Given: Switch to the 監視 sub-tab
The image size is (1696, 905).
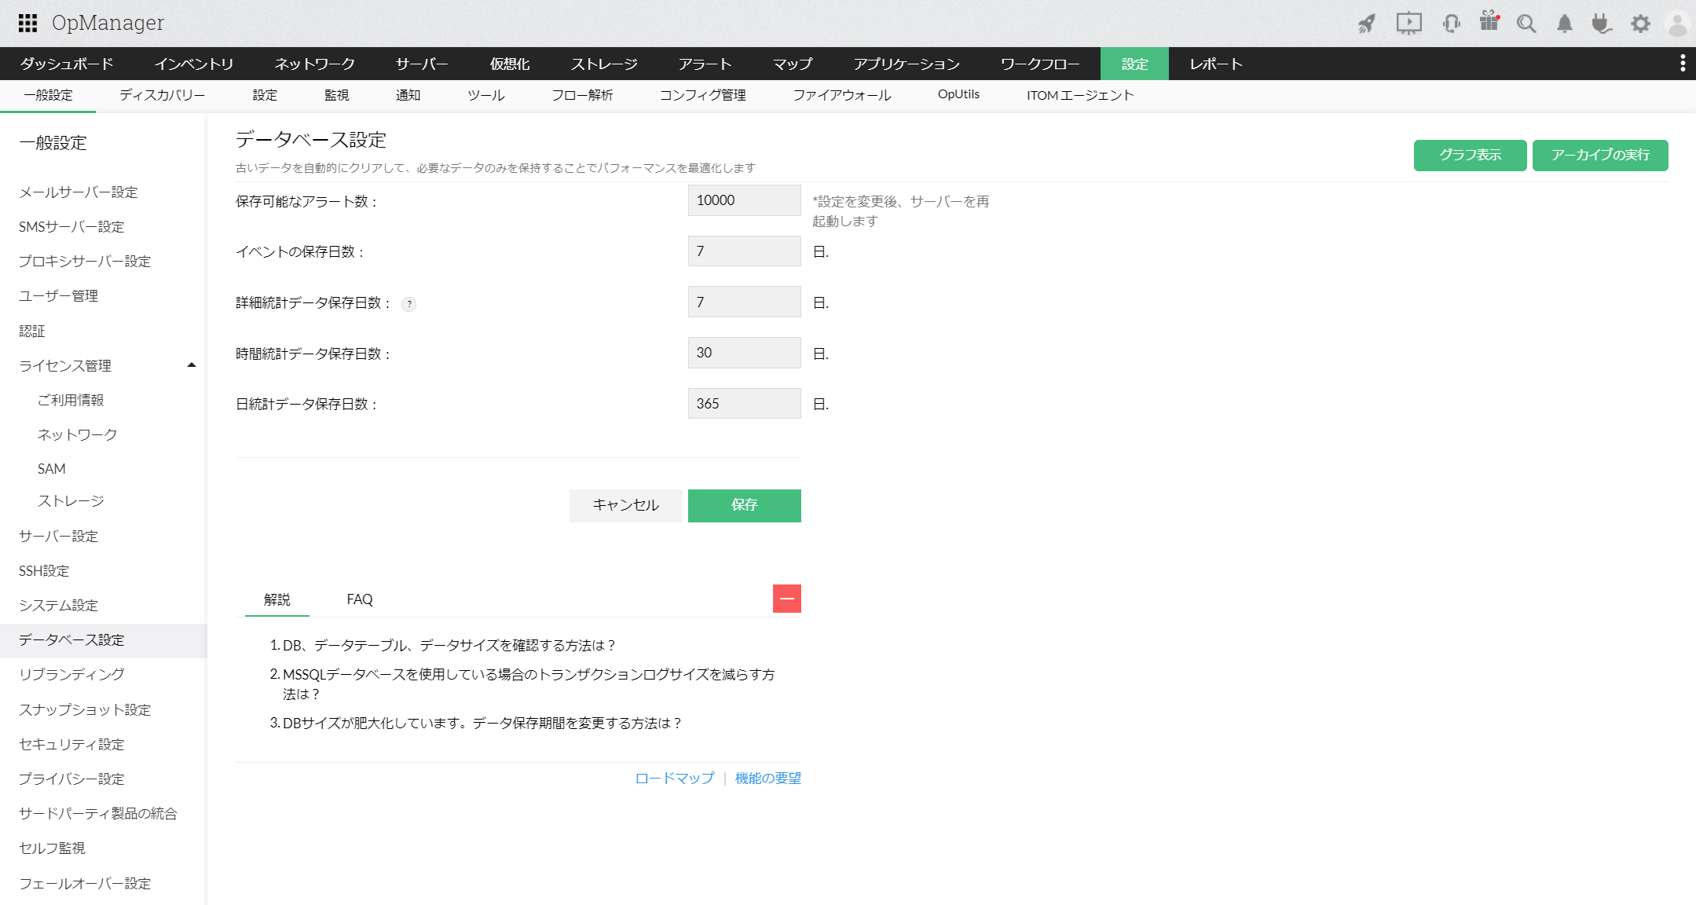Looking at the screenshot, I should click(x=336, y=95).
